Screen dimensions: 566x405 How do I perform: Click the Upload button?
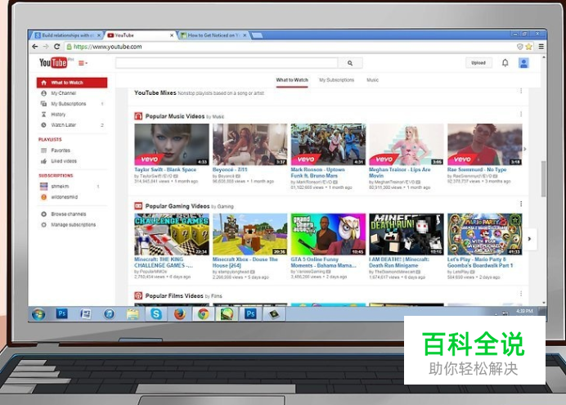[478, 63]
